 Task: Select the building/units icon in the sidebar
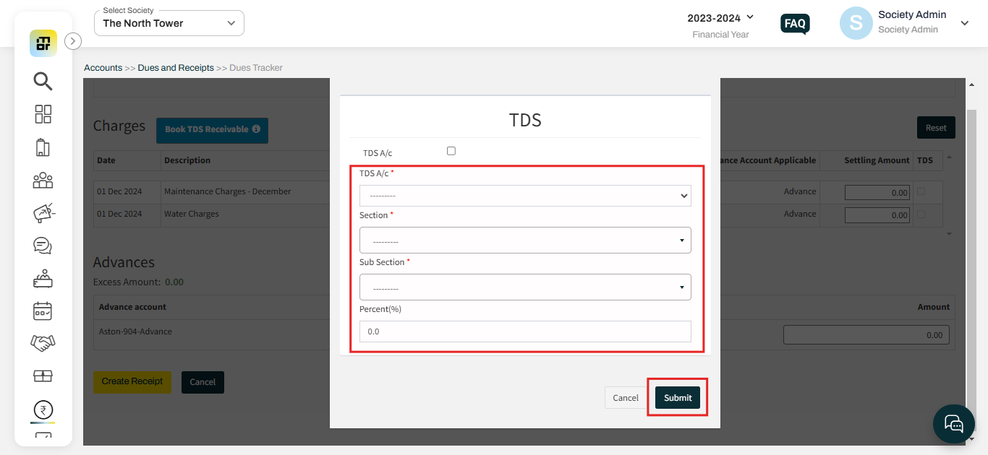point(43,147)
